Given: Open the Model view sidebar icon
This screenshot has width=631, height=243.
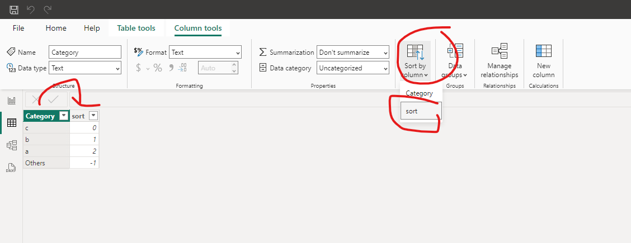Looking at the screenshot, I should (12, 145).
